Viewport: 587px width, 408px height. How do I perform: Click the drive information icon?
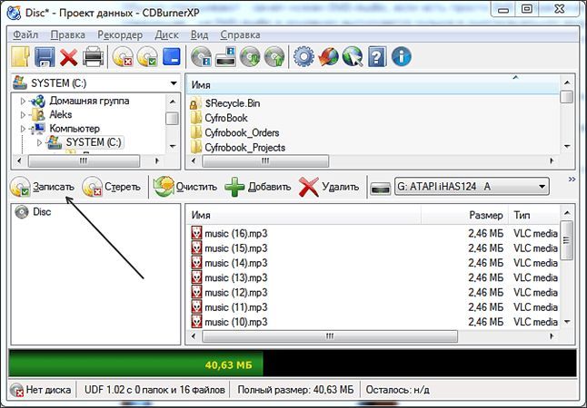click(x=225, y=57)
